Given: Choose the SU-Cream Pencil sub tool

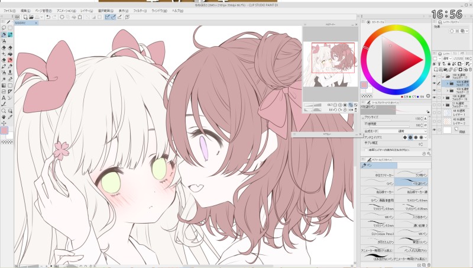Looking at the screenshot, I should (x=377, y=233).
